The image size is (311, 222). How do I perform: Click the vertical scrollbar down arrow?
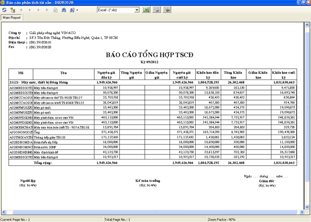click(307, 207)
